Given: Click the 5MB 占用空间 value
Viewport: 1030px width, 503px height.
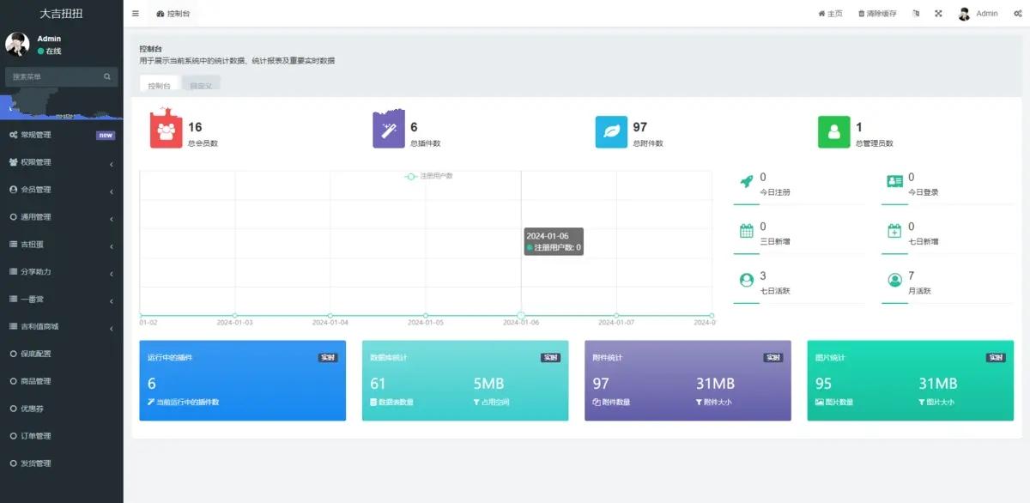Looking at the screenshot, I should click(x=489, y=384).
